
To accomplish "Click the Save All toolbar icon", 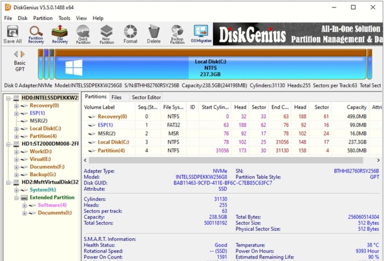I will coord(12,34).
